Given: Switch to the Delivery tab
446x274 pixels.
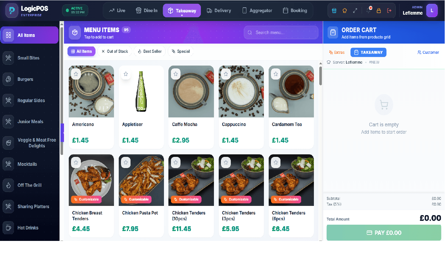Looking at the screenshot, I should [219, 10].
